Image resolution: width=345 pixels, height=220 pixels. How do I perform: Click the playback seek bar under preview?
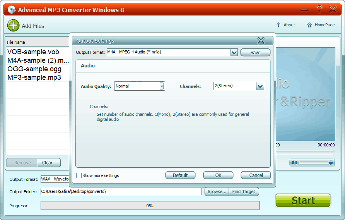(305, 152)
